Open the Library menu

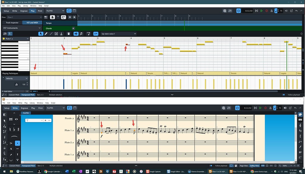(26, 5)
